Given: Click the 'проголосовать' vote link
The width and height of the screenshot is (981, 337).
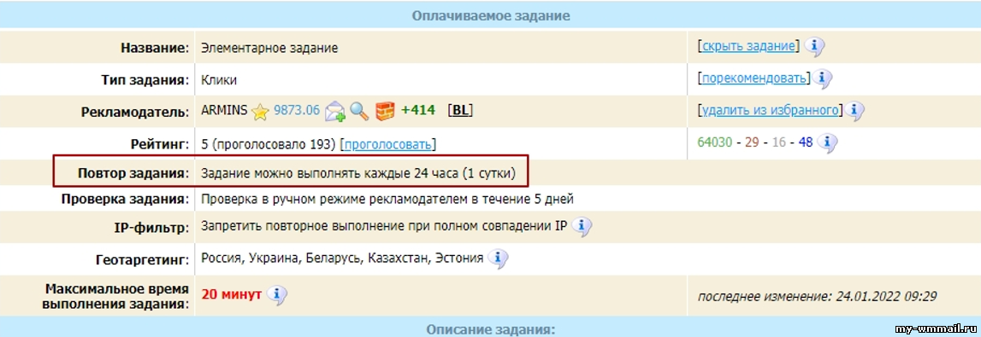Looking at the screenshot, I should click(x=388, y=144).
